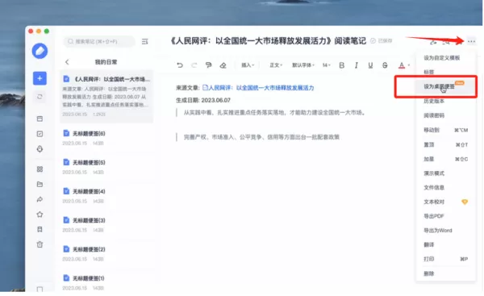Viewport: 484px width, 296px height.
Task: Click the quoted line starting 从实践中看
Action: coord(274,113)
